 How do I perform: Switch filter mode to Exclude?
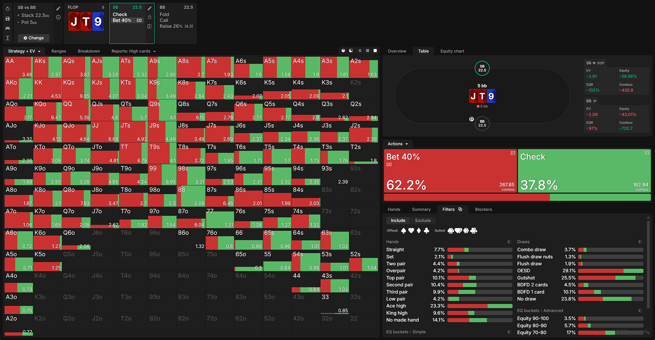(423, 221)
